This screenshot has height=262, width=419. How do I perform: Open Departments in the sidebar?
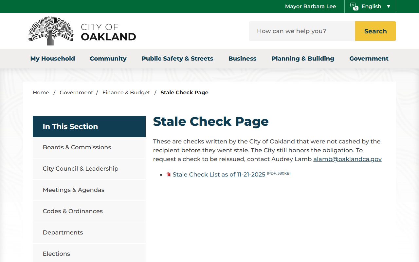click(89, 233)
